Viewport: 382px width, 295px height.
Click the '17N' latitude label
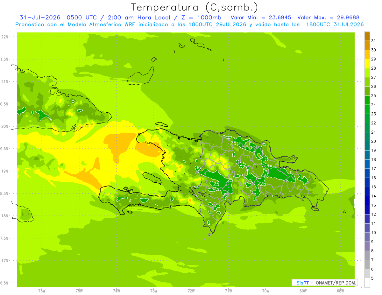pos(5,261)
